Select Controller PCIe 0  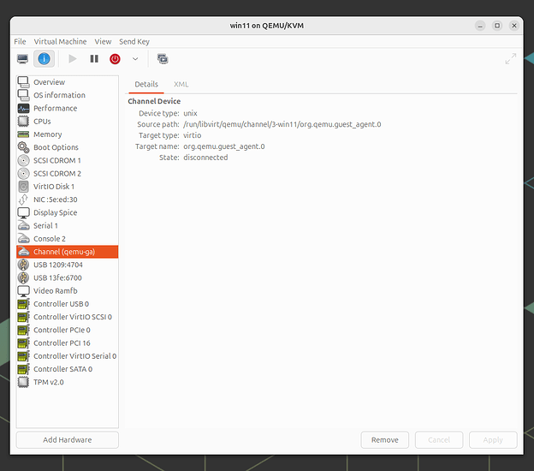click(68, 330)
